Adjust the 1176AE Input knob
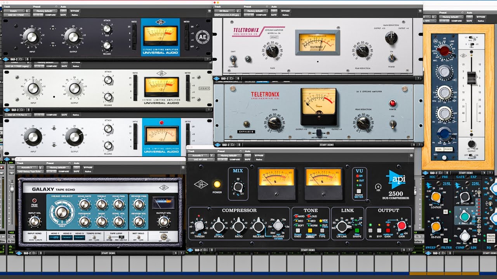 [x=31, y=37]
